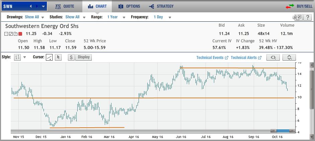Click the dollar sign price button

click(71, 57)
